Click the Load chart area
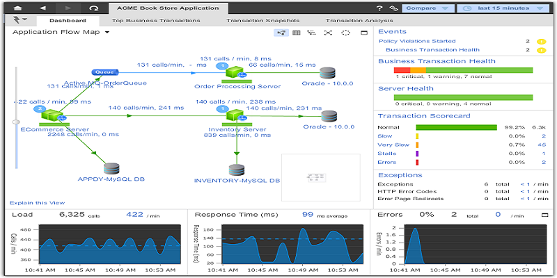 (109, 244)
